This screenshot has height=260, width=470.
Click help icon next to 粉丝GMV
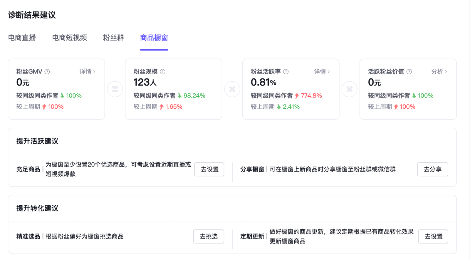click(x=47, y=72)
